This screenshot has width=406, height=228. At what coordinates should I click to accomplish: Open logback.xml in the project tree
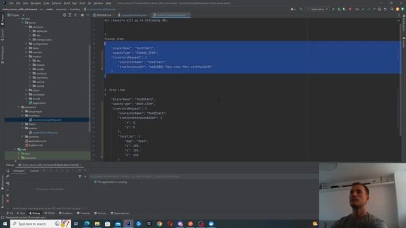click(36, 145)
